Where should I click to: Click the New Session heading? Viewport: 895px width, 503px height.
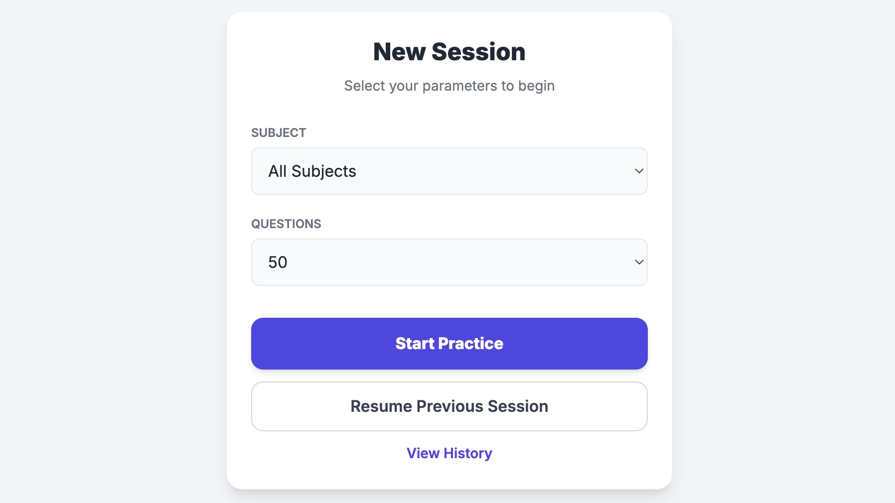pos(449,52)
